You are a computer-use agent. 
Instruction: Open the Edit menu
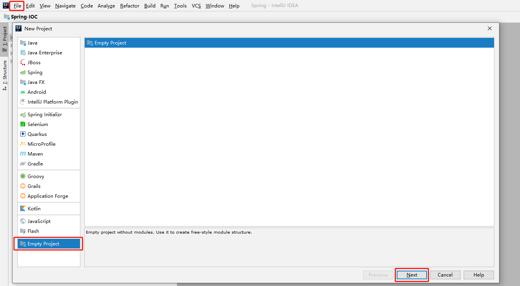point(30,6)
